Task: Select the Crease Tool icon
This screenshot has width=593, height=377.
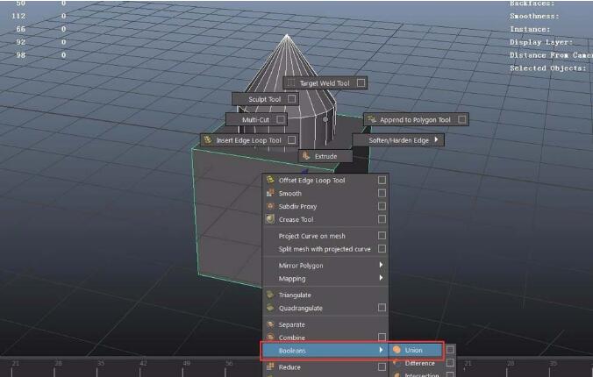Action: [271, 219]
